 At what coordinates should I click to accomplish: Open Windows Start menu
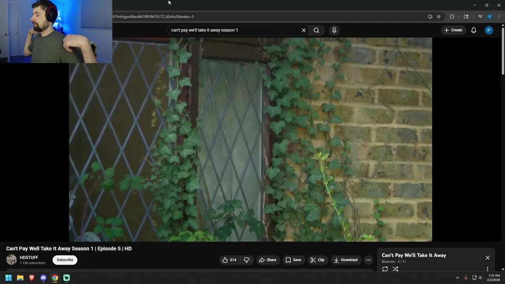pos(8,278)
